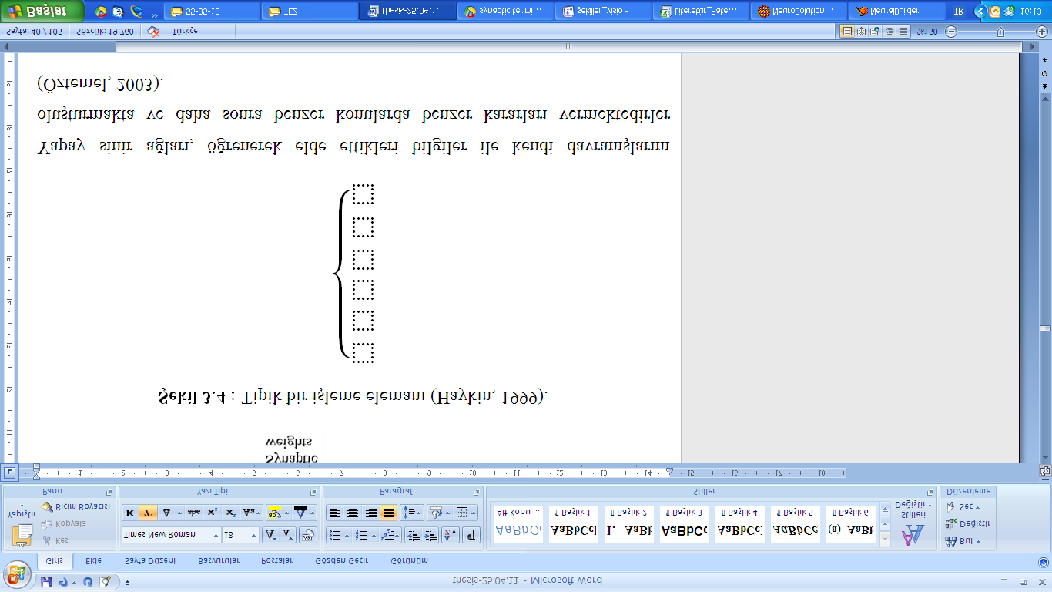Open the underline style dropdown arrow
The height and width of the screenshot is (592, 1052).
(x=179, y=513)
